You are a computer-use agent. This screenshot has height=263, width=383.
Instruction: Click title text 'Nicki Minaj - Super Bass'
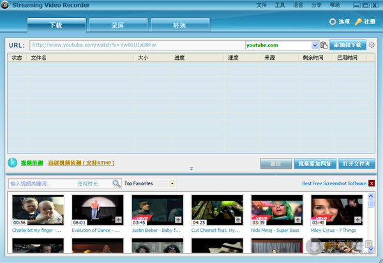[275, 231]
